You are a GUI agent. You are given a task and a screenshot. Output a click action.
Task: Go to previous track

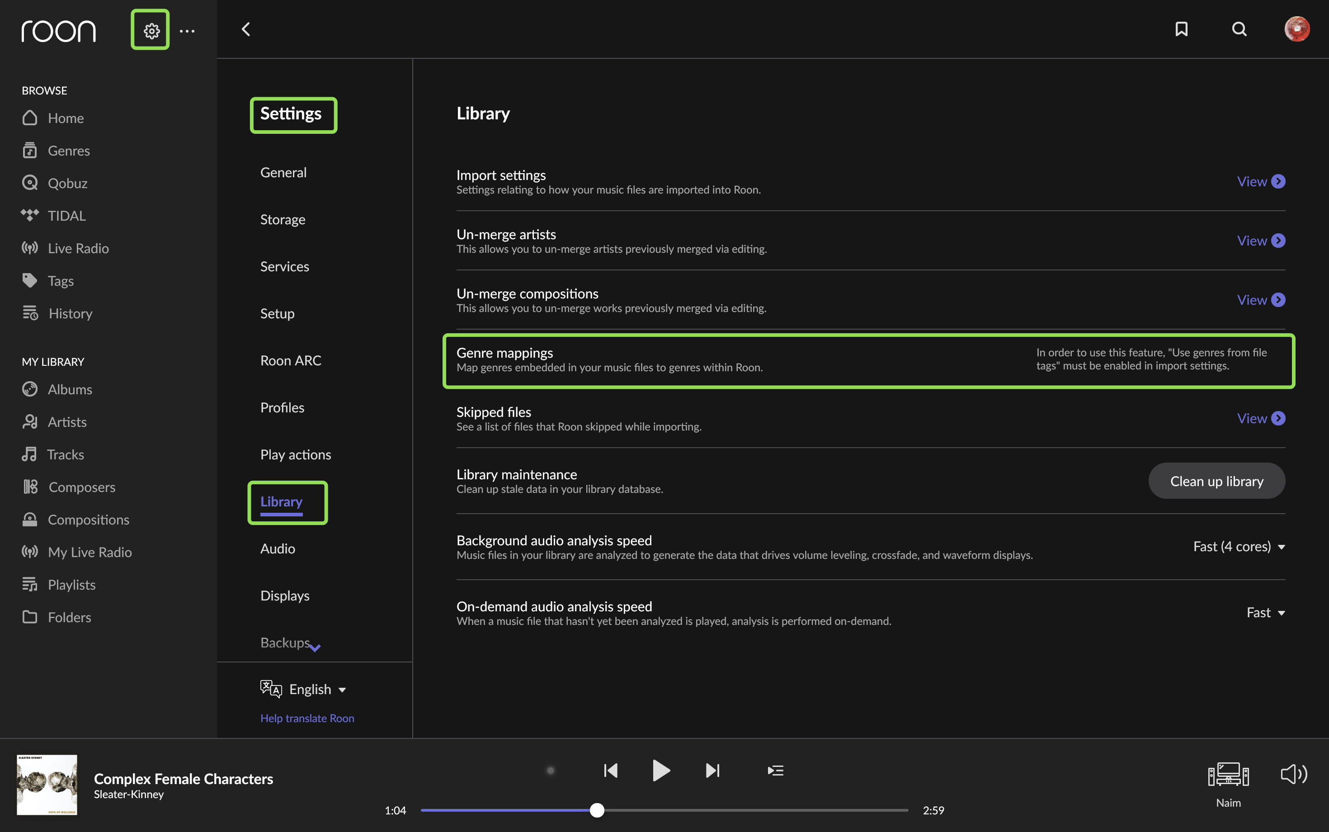coord(611,771)
